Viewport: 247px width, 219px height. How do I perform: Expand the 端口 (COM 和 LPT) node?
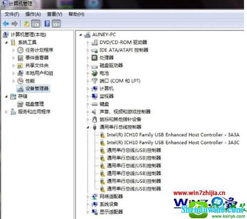[x=88, y=81]
